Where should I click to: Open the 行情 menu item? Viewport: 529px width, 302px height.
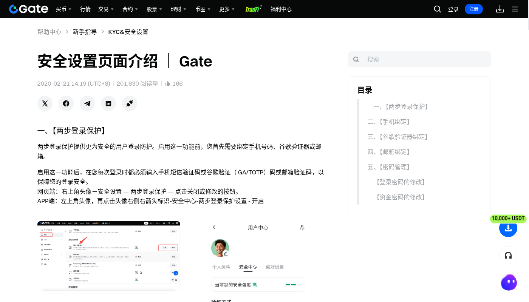click(85, 9)
